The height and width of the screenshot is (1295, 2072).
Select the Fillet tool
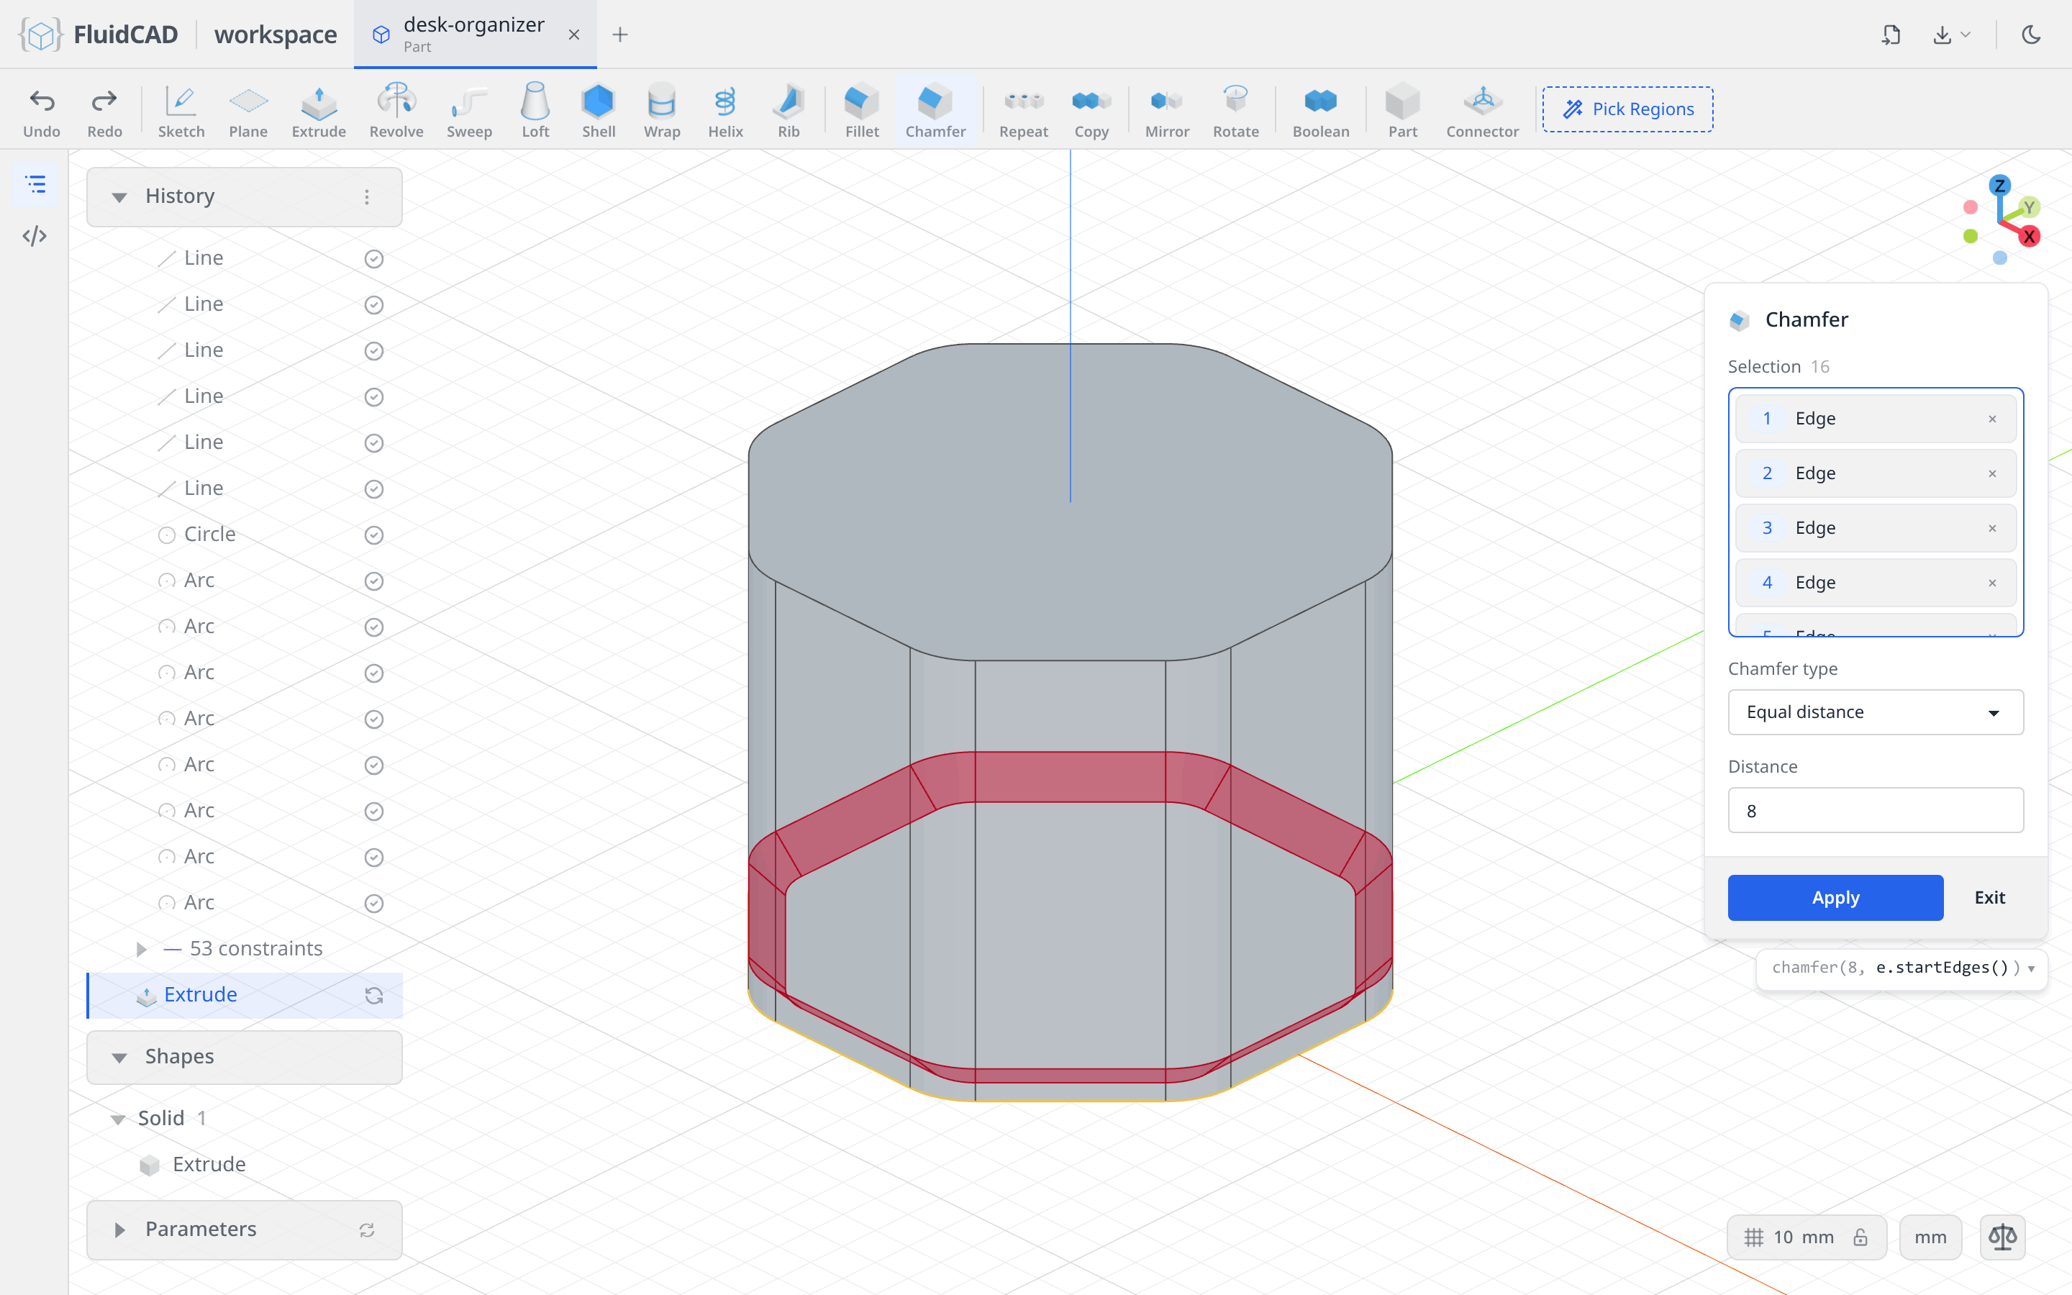click(x=861, y=111)
